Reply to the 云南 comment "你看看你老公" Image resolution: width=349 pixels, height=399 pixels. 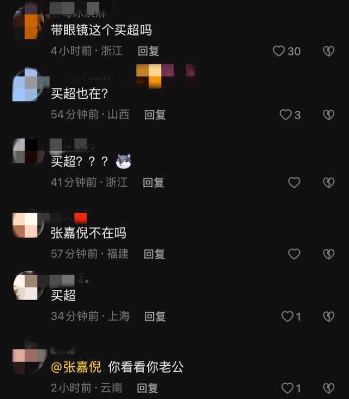point(147,388)
